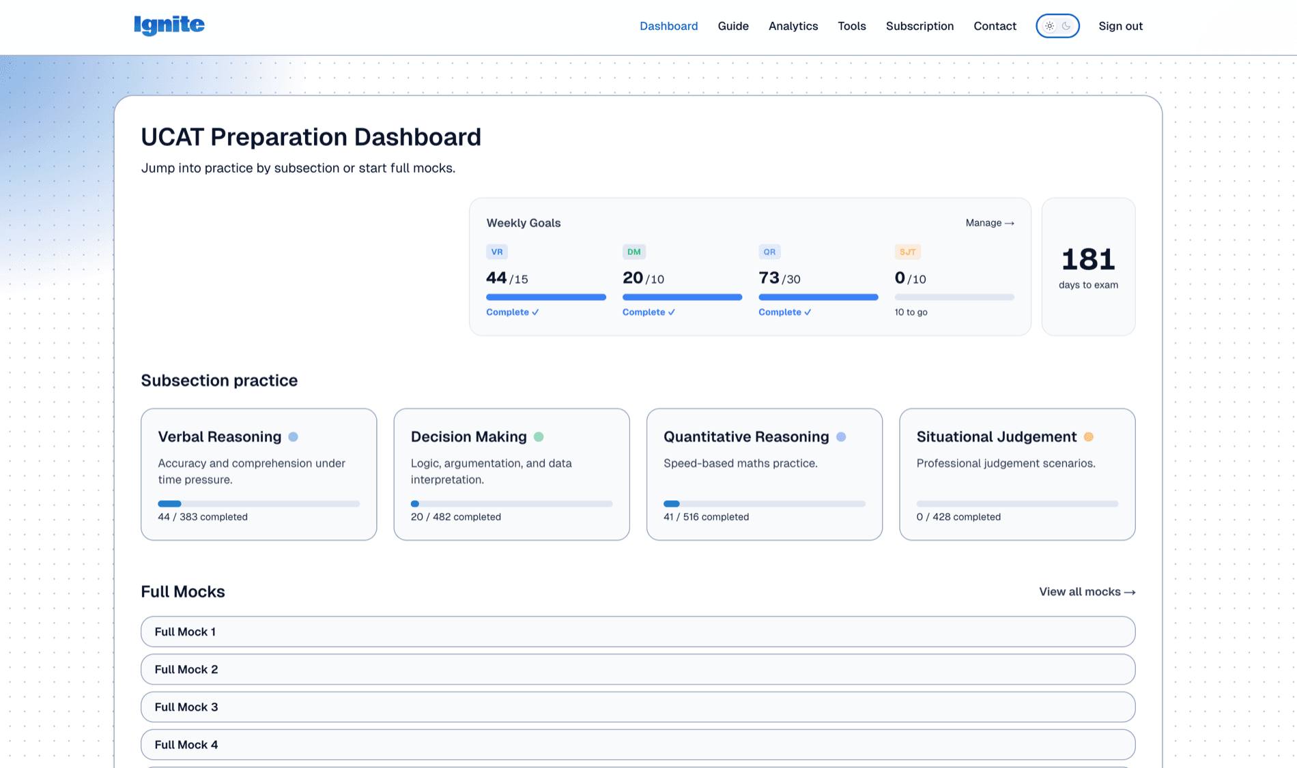Click Decision Making card progress bar
1297x768 pixels.
click(511, 504)
